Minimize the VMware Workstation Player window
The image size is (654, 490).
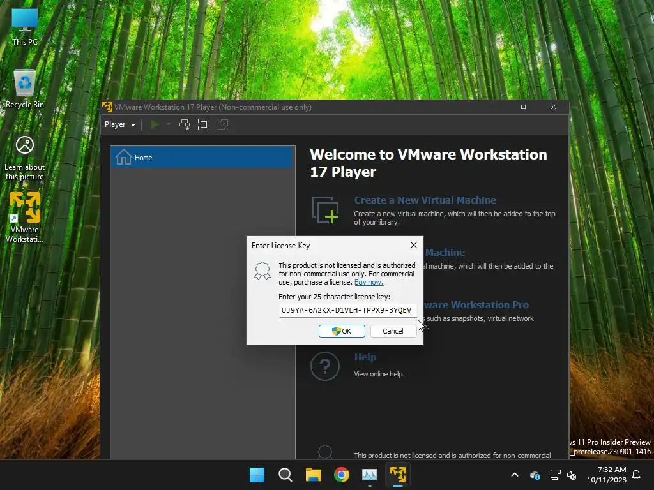[x=494, y=107]
